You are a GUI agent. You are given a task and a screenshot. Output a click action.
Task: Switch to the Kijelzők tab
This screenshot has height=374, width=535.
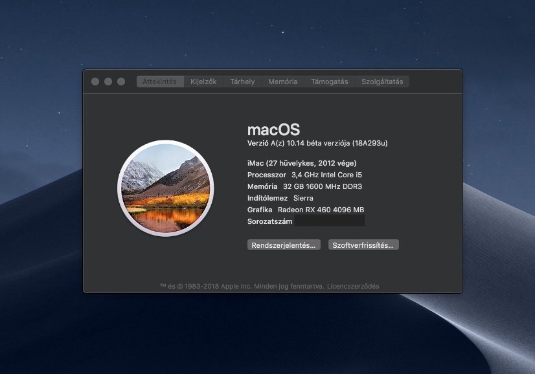click(x=203, y=82)
